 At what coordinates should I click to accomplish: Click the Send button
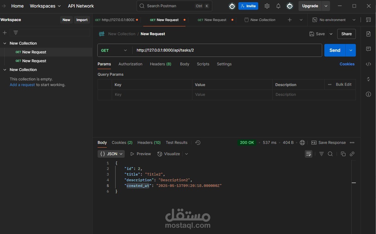tap(335, 50)
